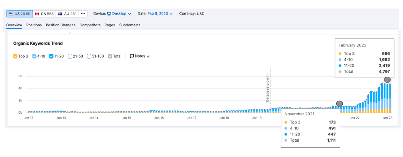Switch to the Positions tab
This screenshot has width=403, height=157.
pos(34,25)
